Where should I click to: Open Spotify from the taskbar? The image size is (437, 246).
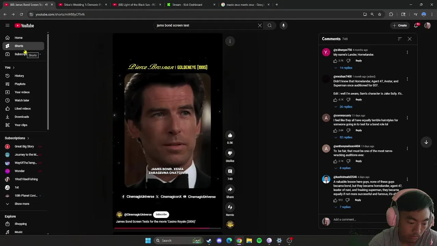pos(259,241)
